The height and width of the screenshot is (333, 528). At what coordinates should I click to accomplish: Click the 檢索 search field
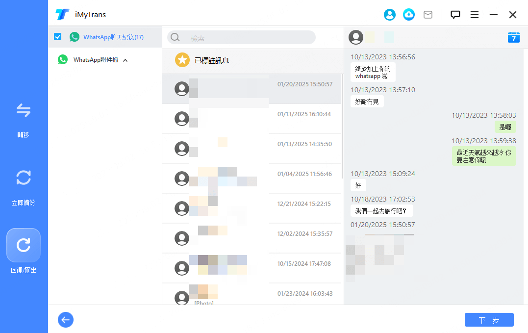(241, 37)
